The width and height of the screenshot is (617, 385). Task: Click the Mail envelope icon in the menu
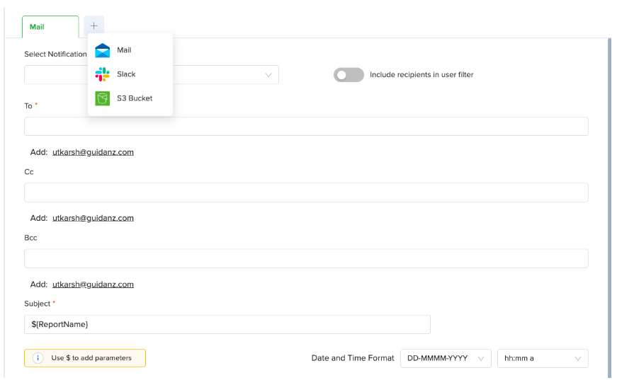tap(103, 50)
